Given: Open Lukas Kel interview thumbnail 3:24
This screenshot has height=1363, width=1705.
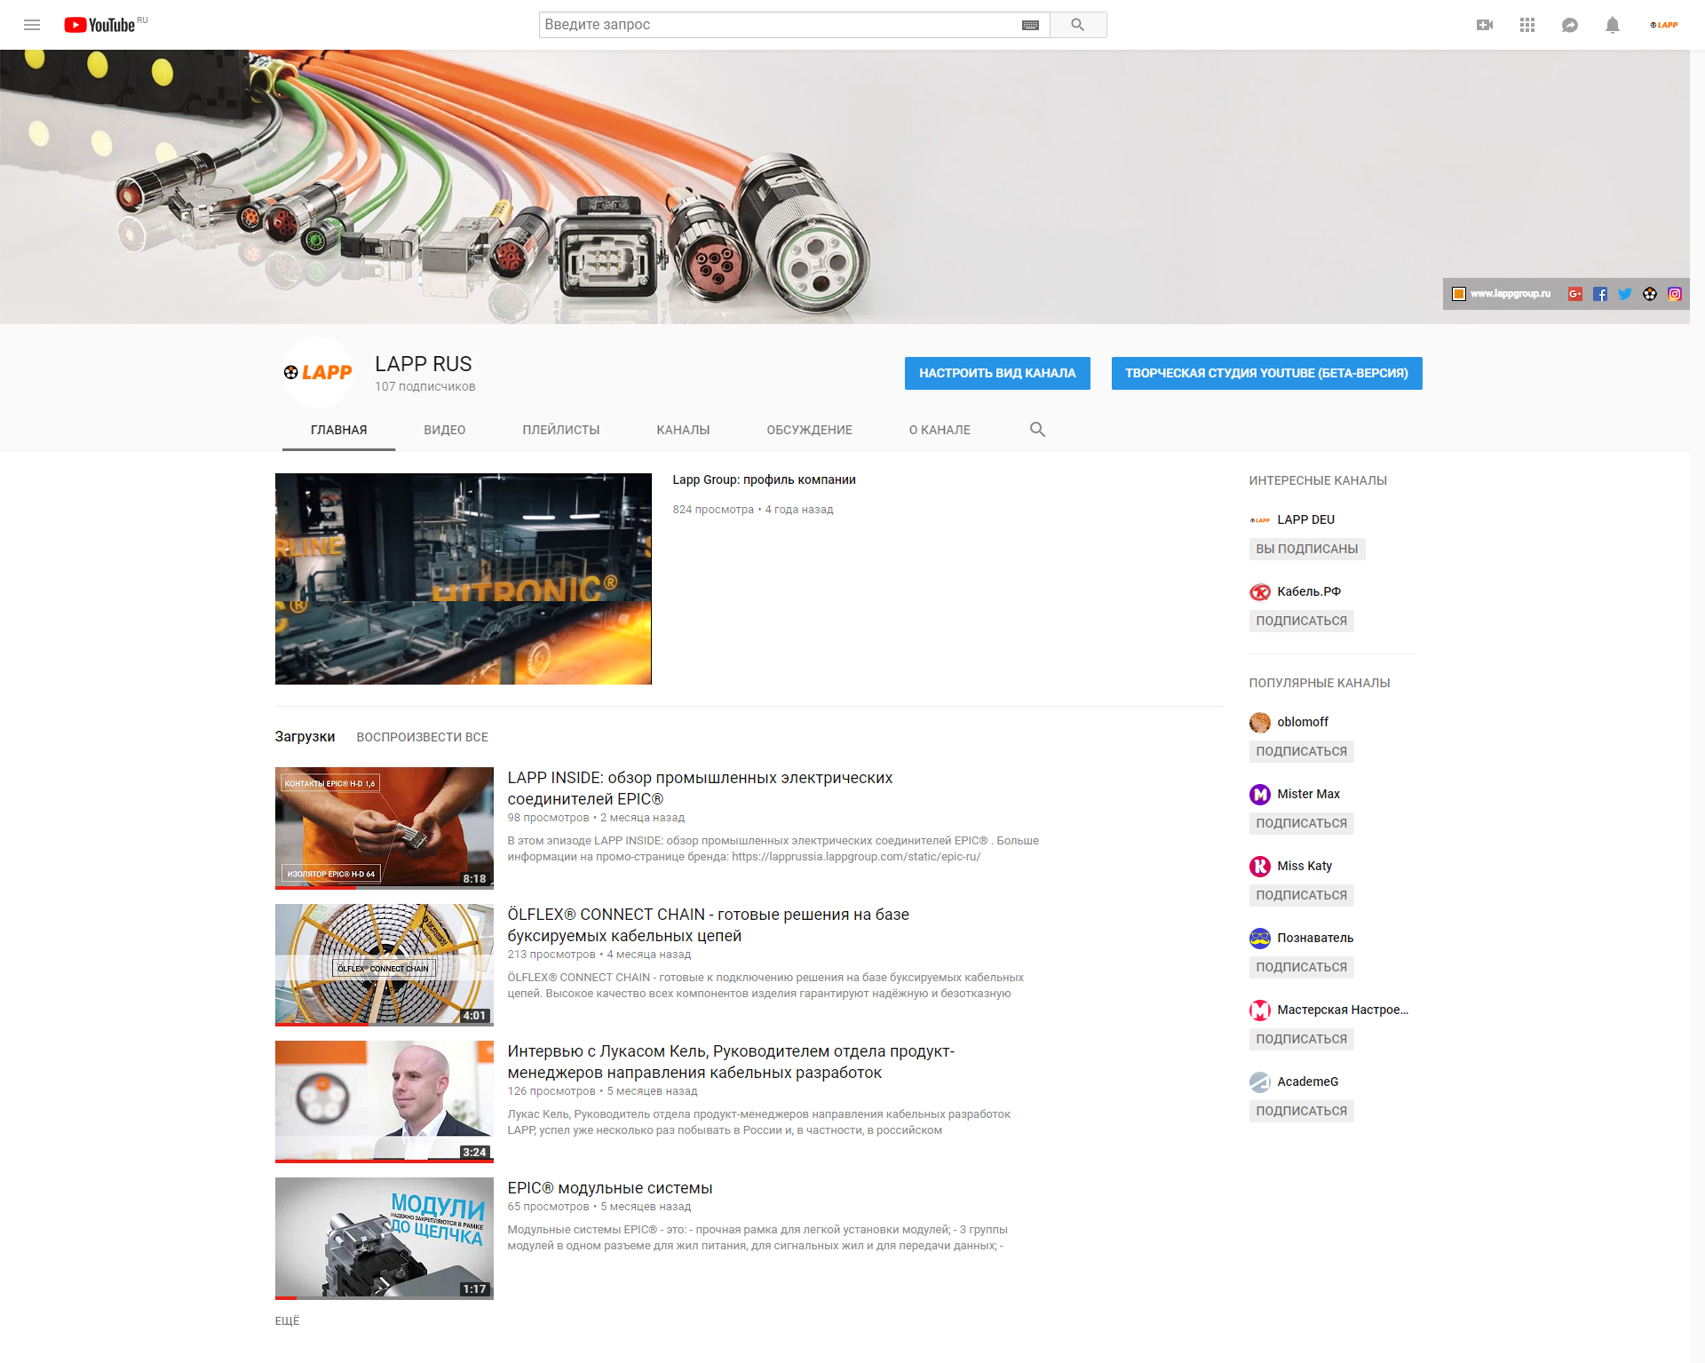Looking at the screenshot, I should (385, 1102).
